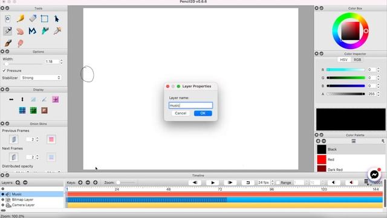Viewport: 387px width, 218px height.
Task: Jump to the last frame
Action: pyautogui.click(x=230, y=183)
